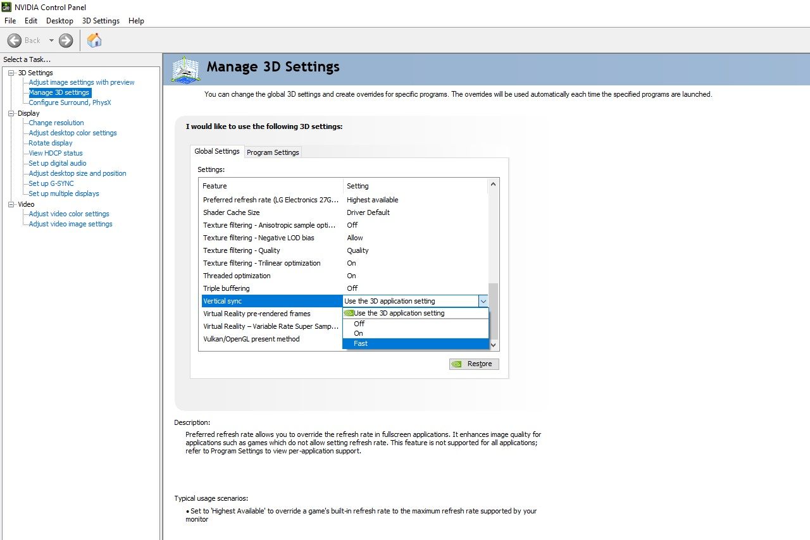This screenshot has height=540, width=810.
Task: Open View HDCP status page
Action: click(56, 153)
